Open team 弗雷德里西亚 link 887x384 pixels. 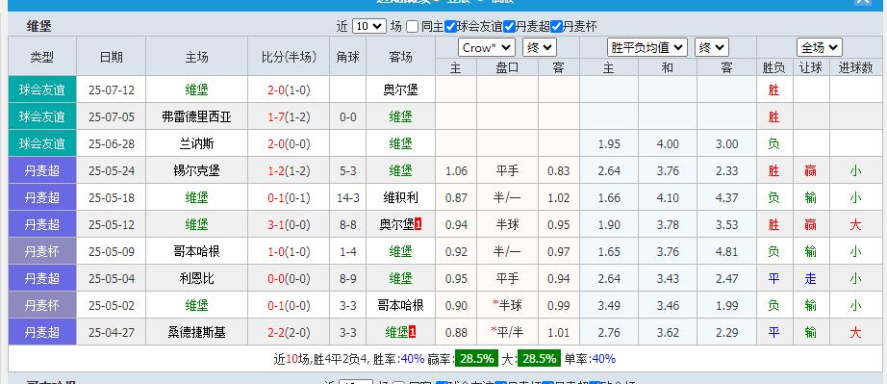pos(197,117)
